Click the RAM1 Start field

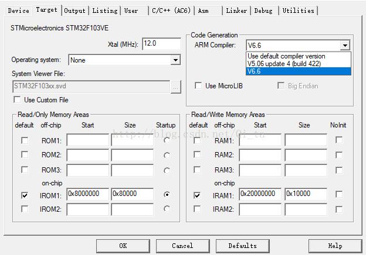tap(260, 140)
